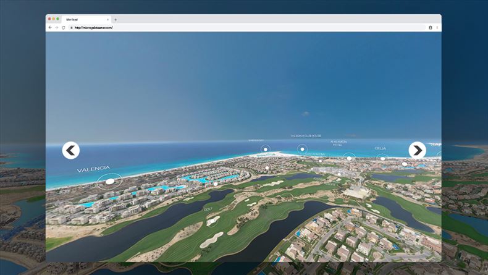The width and height of the screenshot is (488, 275).
Task: Select the hotspot dot by the turquoise lagoon
Action: coord(216,184)
